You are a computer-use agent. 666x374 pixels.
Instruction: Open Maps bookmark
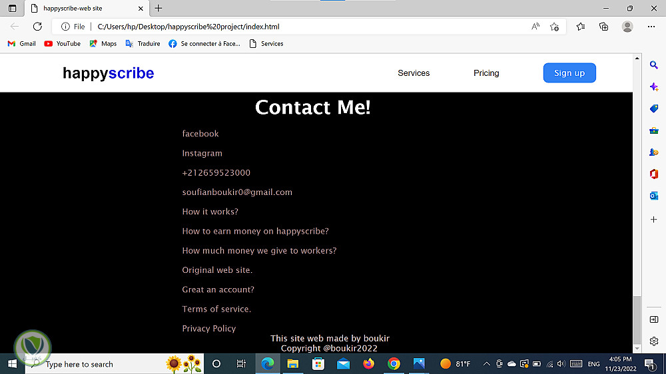(103, 44)
